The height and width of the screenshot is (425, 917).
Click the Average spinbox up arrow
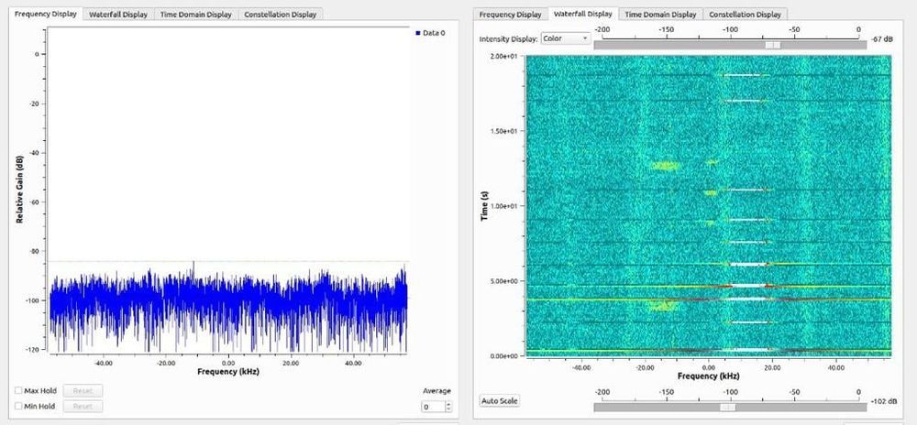[448, 403]
